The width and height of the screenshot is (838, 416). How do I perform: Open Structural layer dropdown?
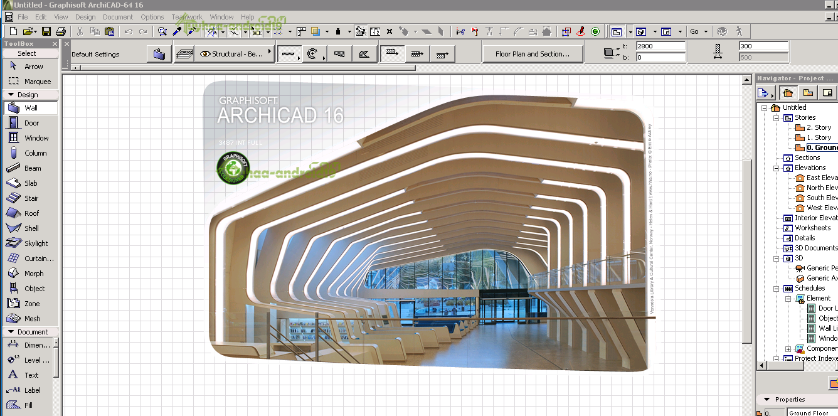pyautogui.click(x=234, y=54)
